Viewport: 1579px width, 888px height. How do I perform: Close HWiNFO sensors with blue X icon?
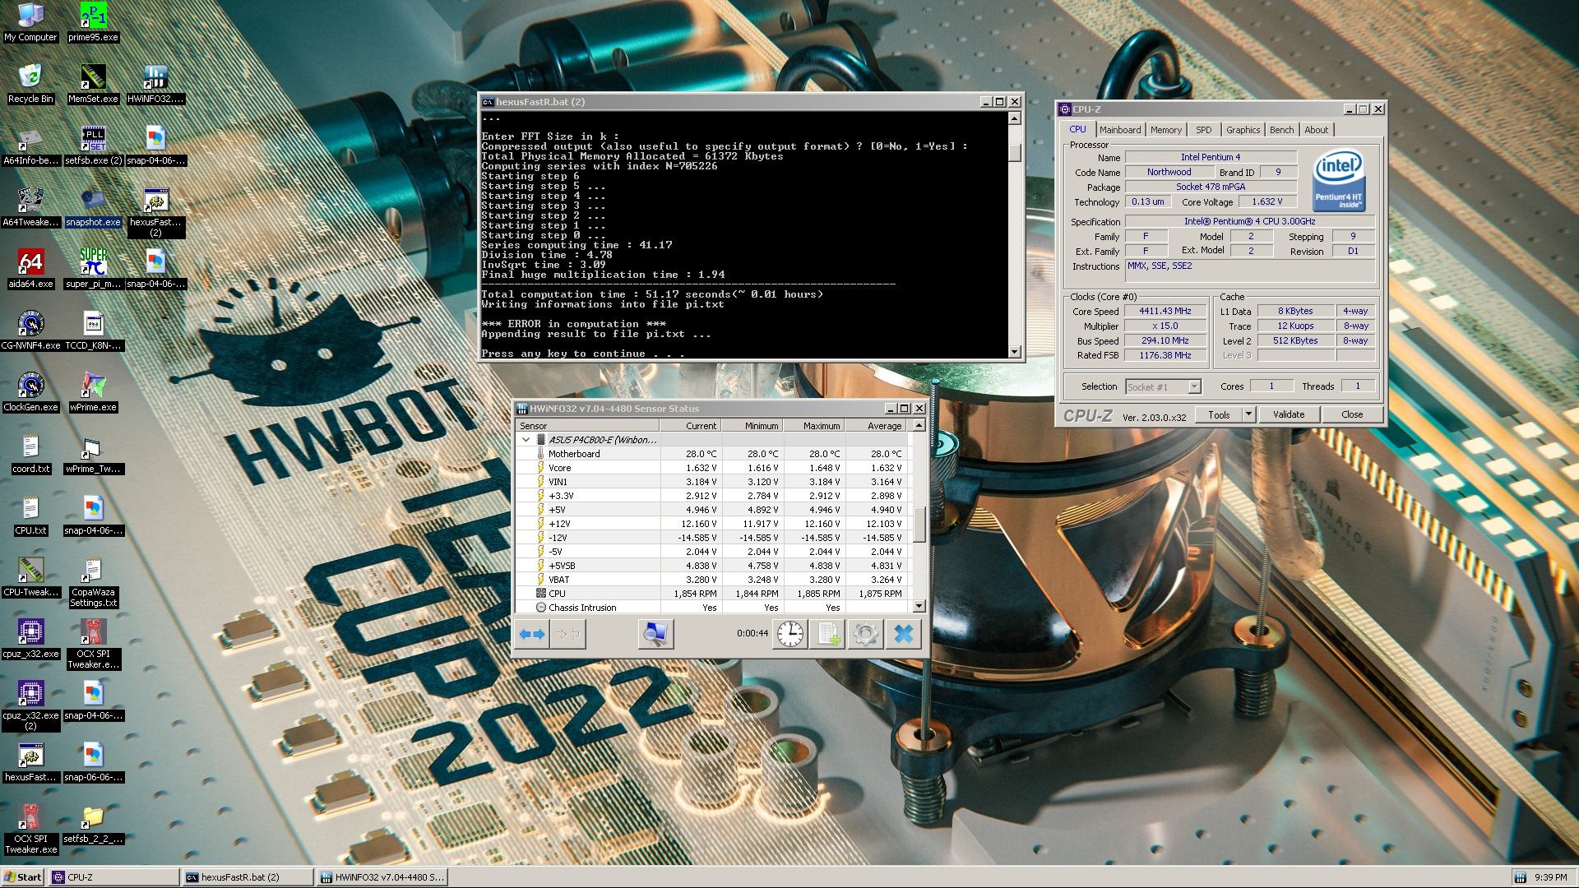point(903,634)
